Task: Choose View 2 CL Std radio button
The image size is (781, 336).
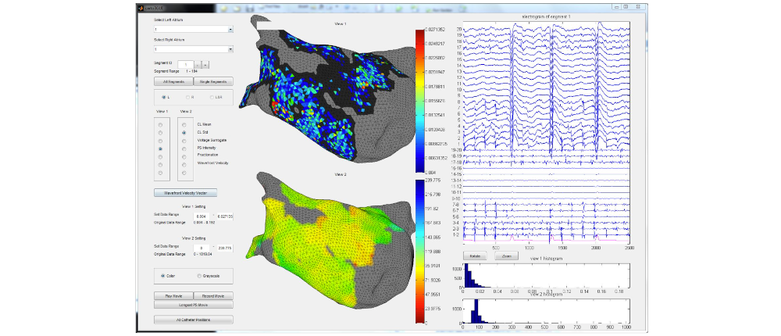Action: pos(184,133)
